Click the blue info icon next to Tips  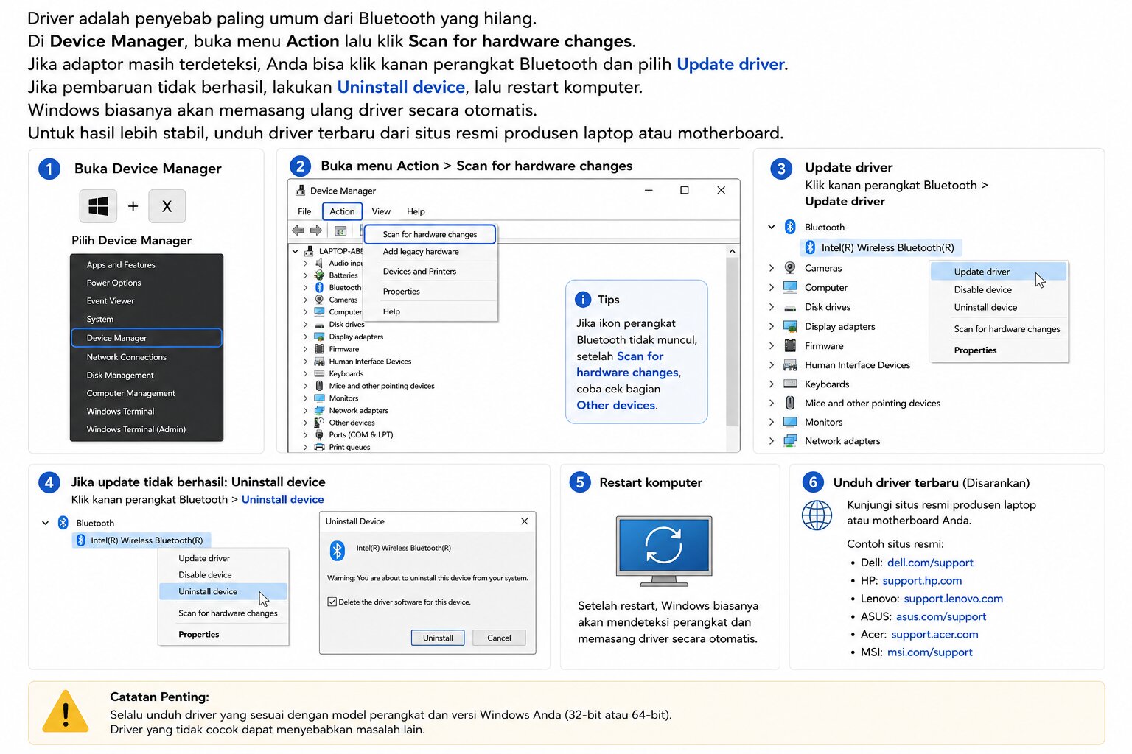tap(583, 300)
